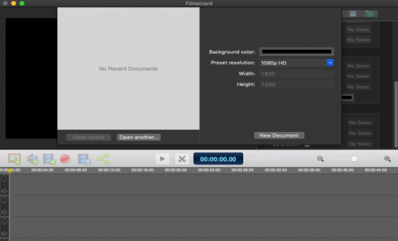Open the Background color swatch in dialog
Image resolution: width=398 pixels, height=241 pixels.
297,52
